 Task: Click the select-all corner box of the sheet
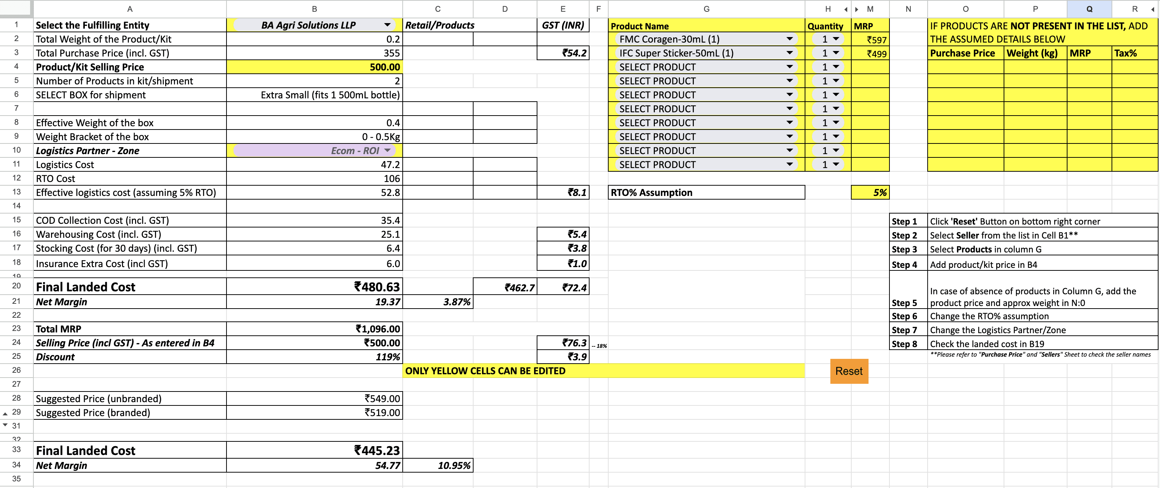(x=16, y=8)
